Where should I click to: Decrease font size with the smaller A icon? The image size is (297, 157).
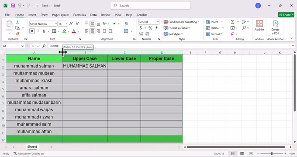click(77, 24)
